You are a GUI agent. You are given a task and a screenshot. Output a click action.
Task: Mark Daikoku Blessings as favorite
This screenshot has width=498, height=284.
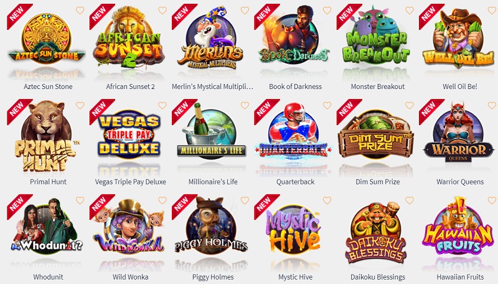tap(410, 201)
